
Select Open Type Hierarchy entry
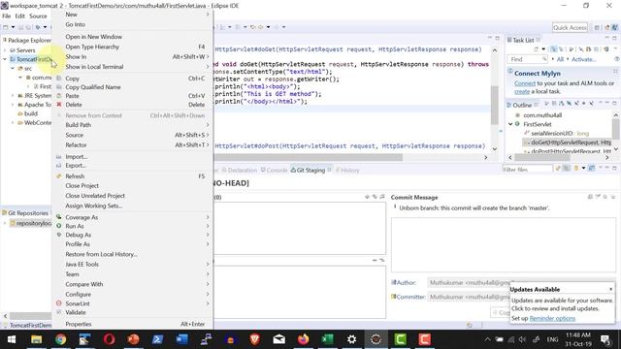click(x=92, y=47)
